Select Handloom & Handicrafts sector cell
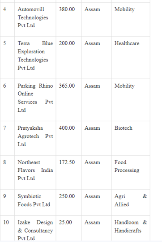Screen dimensions: 162x242 coord(131,228)
